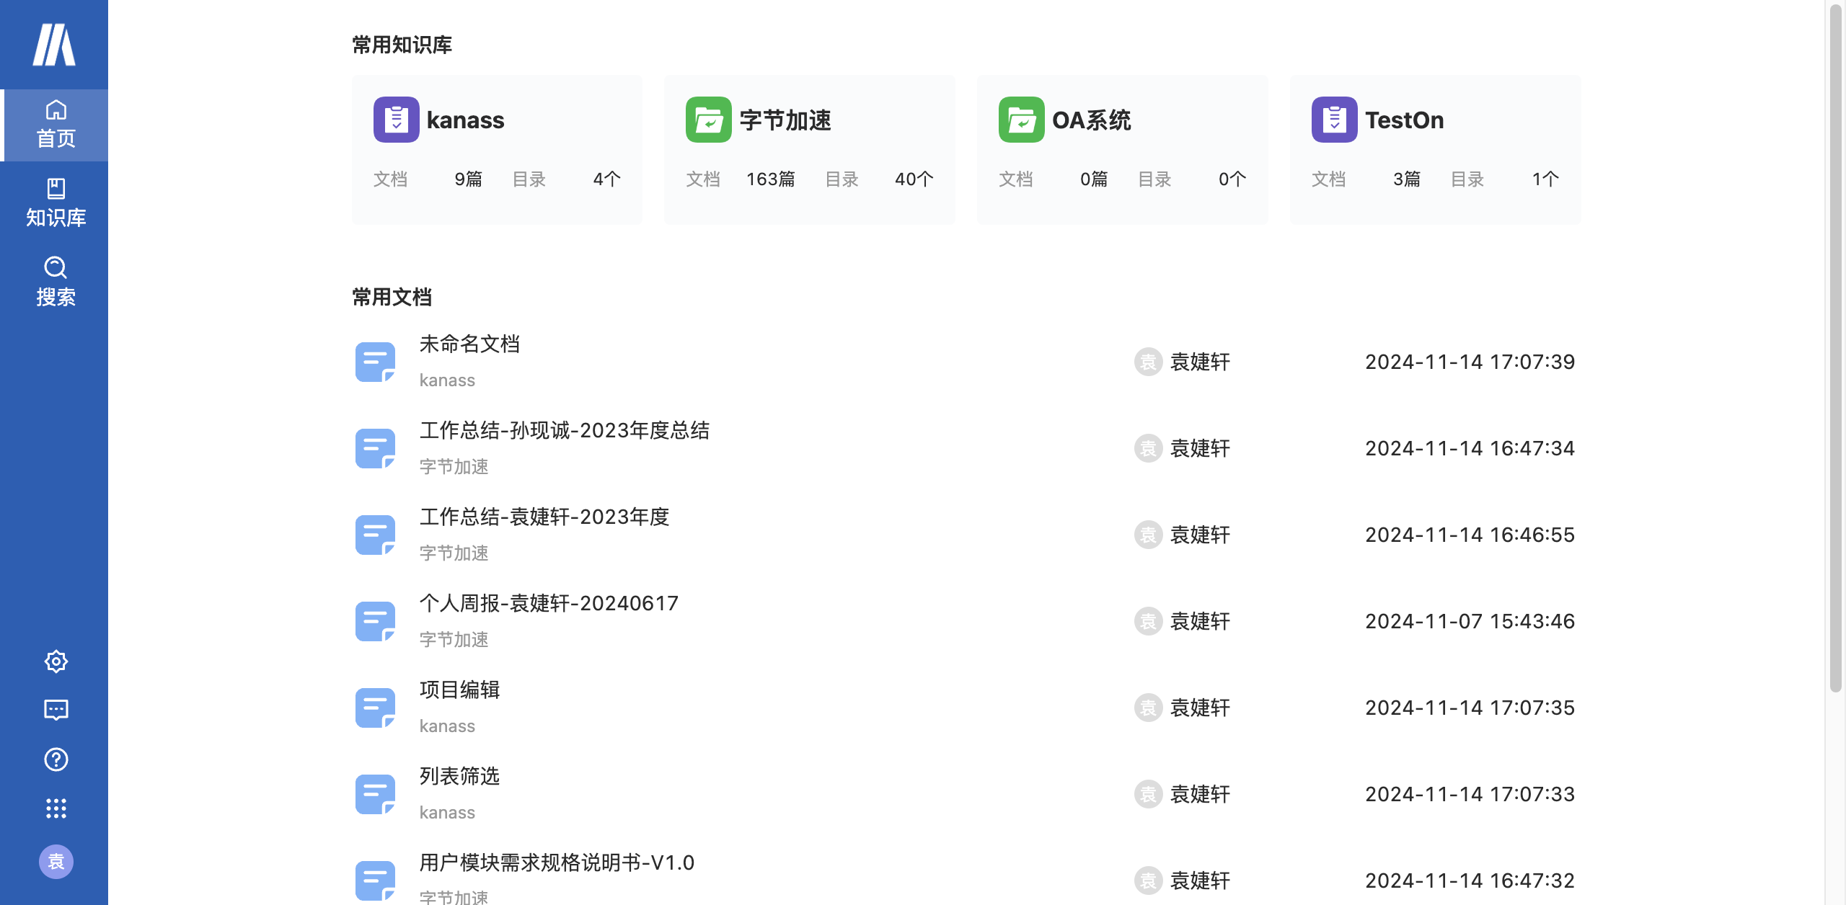Go to 首页 in the sidebar
Viewport: 1846px width, 905px height.
pos(56,125)
